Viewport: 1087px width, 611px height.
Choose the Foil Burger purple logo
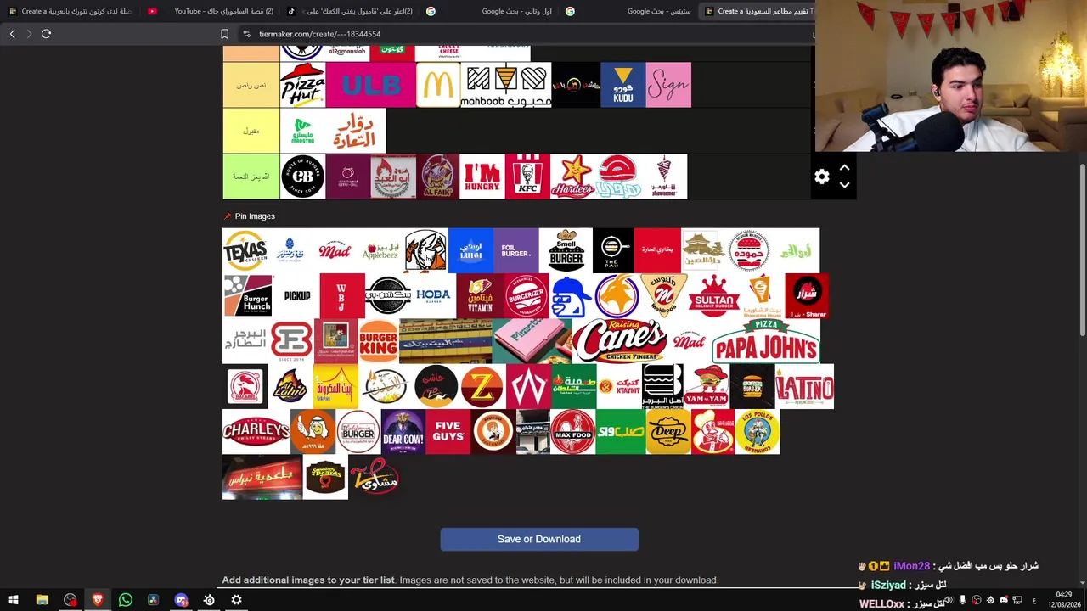pyautogui.click(x=515, y=250)
